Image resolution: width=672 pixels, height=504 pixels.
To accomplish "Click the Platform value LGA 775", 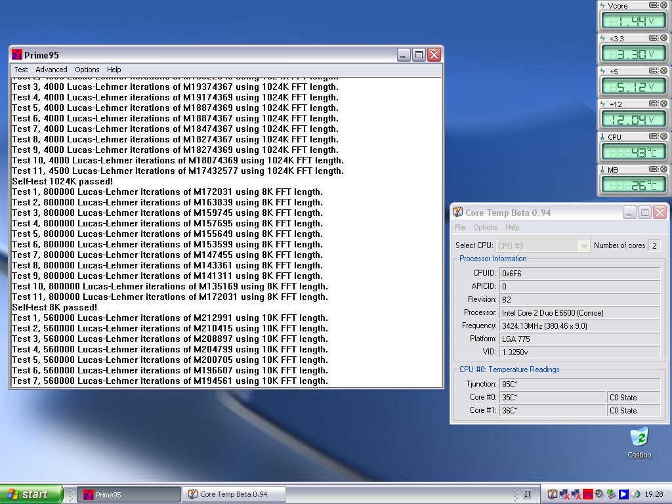I will [x=580, y=339].
